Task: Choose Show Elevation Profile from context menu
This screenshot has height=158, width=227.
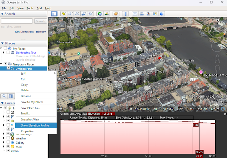Action: coord(35,125)
